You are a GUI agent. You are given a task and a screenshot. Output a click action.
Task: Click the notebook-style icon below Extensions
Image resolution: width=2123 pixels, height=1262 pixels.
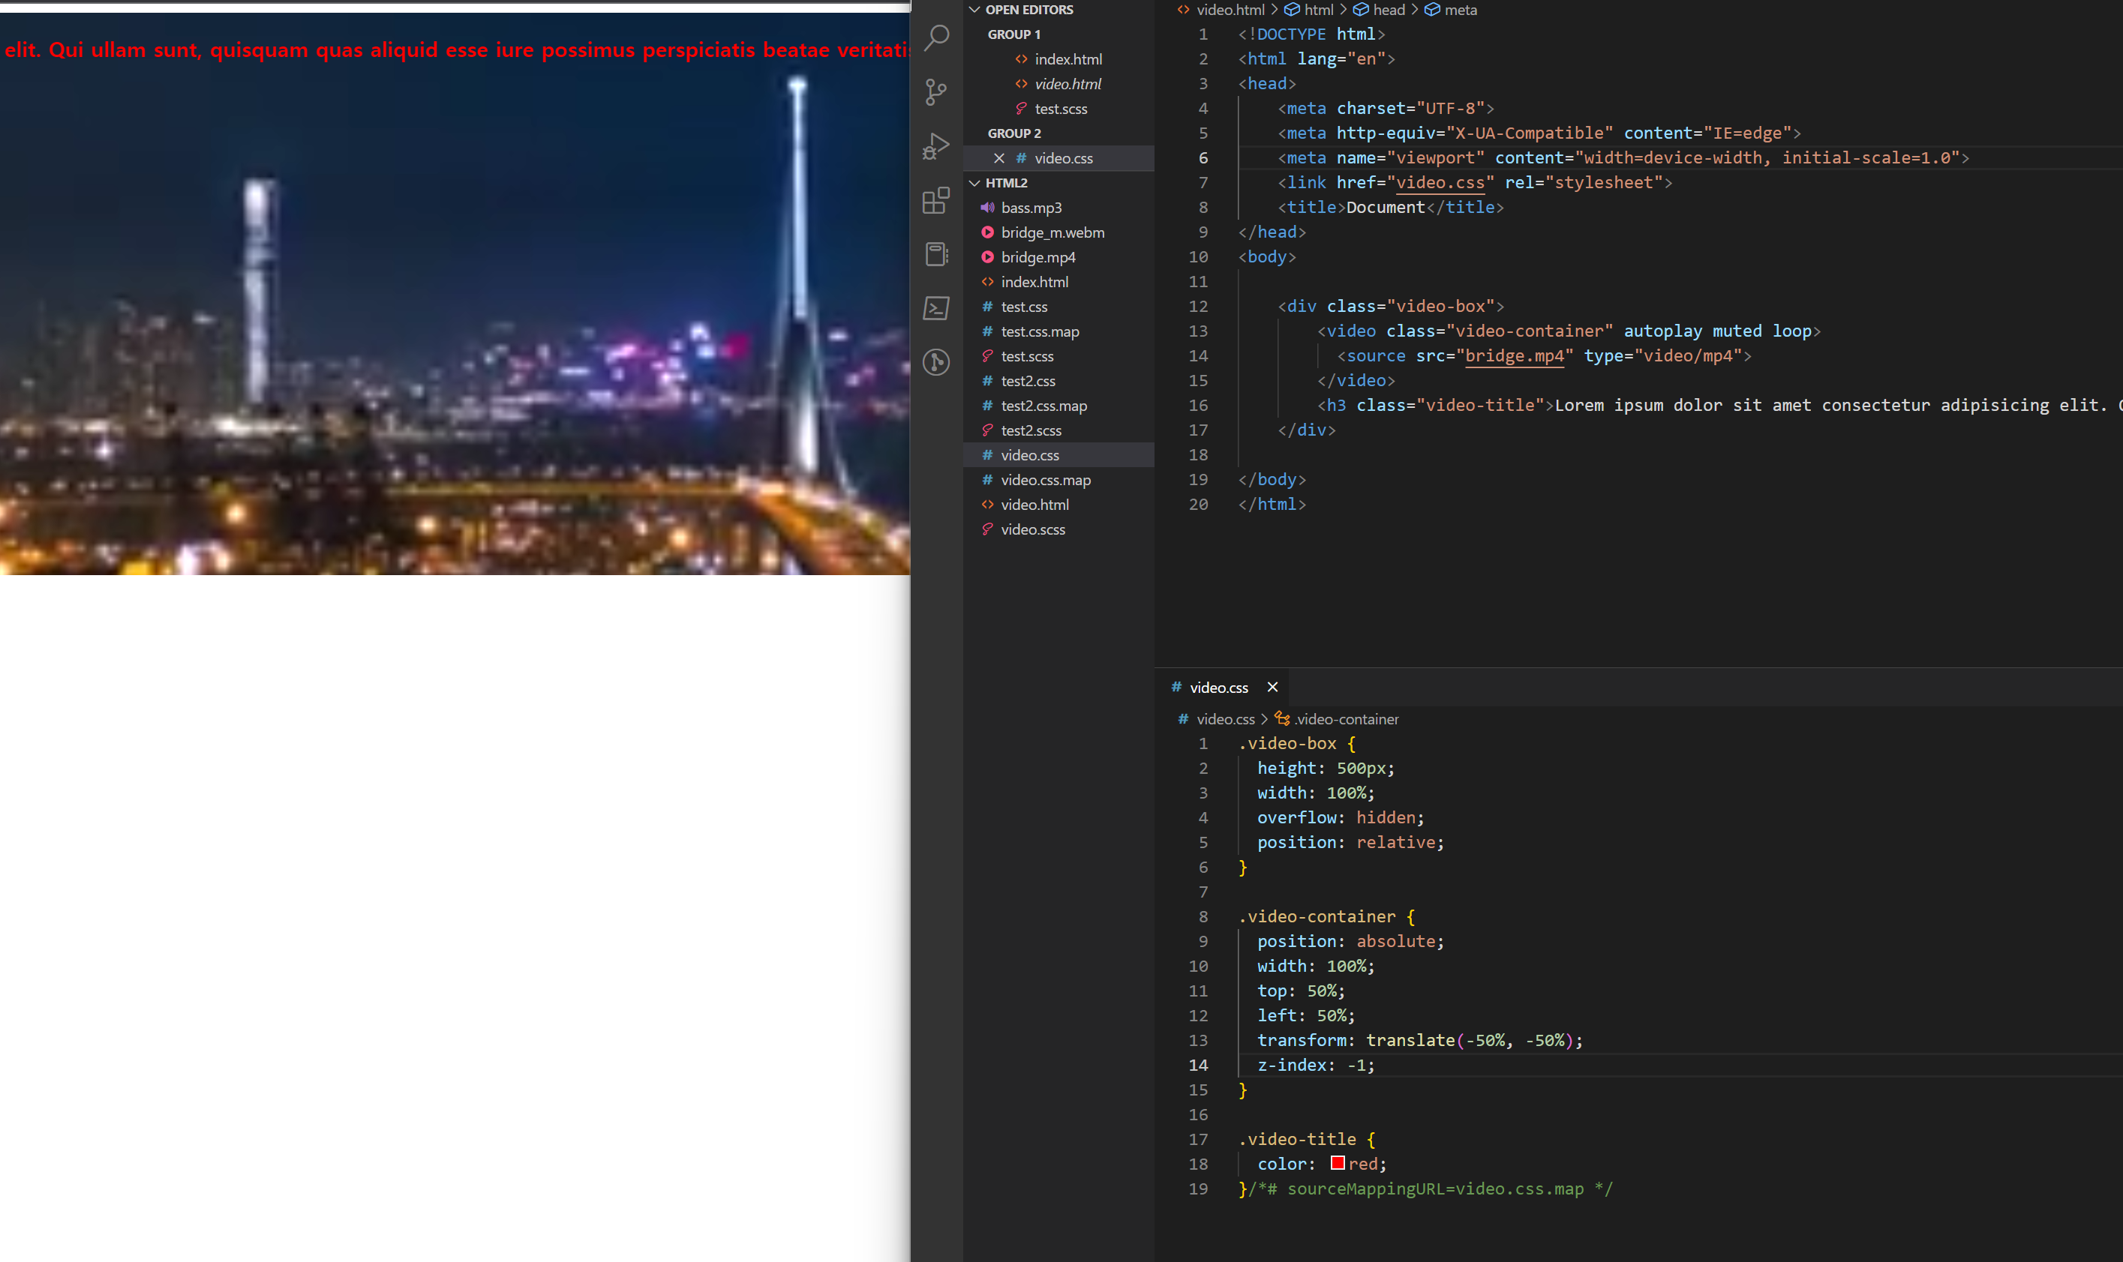(x=936, y=253)
